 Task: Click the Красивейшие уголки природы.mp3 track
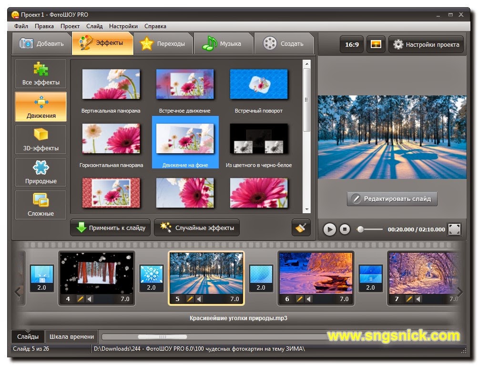click(238, 318)
